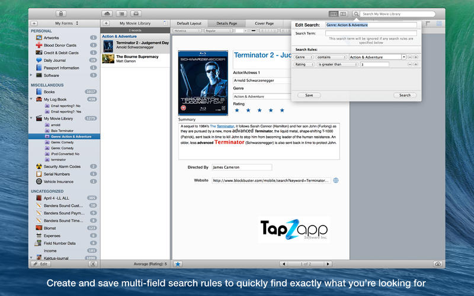
Task: Click the Terminator 2 Blu-ray cover image
Action: pyautogui.click(x=203, y=83)
